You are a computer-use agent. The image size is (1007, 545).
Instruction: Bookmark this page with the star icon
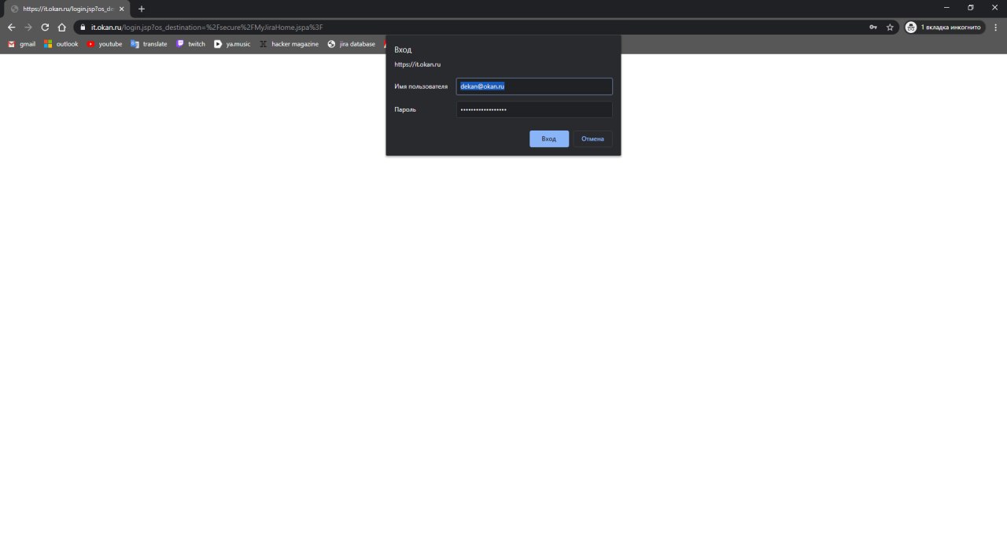[x=890, y=27]
